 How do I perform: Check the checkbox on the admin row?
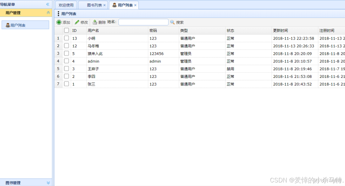[x=67, y=61]
